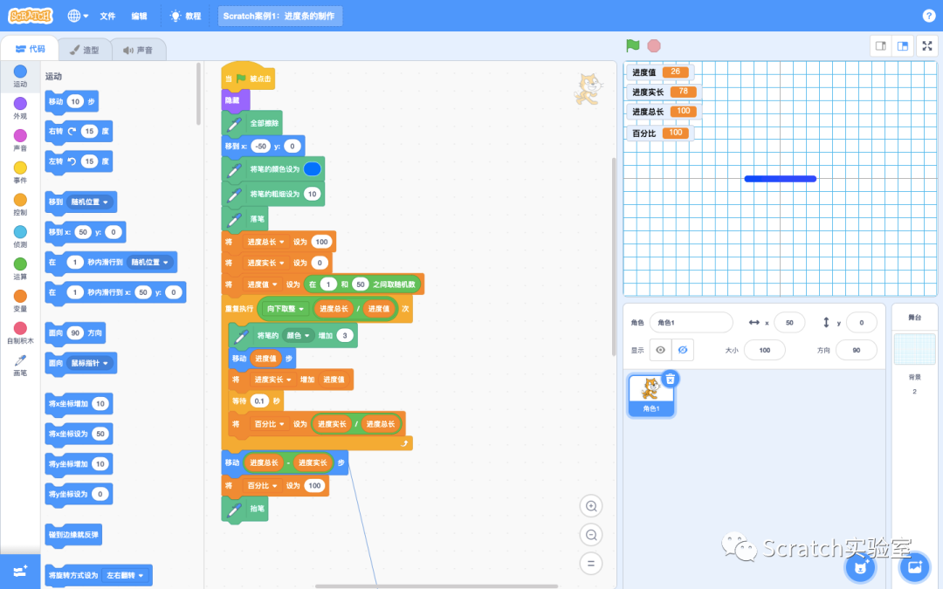Select the 画笔 pen category
The width and height of the screenshot is (943, 589).
click(20, 366)
